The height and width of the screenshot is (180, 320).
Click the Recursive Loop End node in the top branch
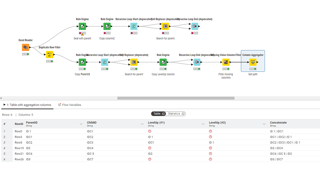pos(194,26)
